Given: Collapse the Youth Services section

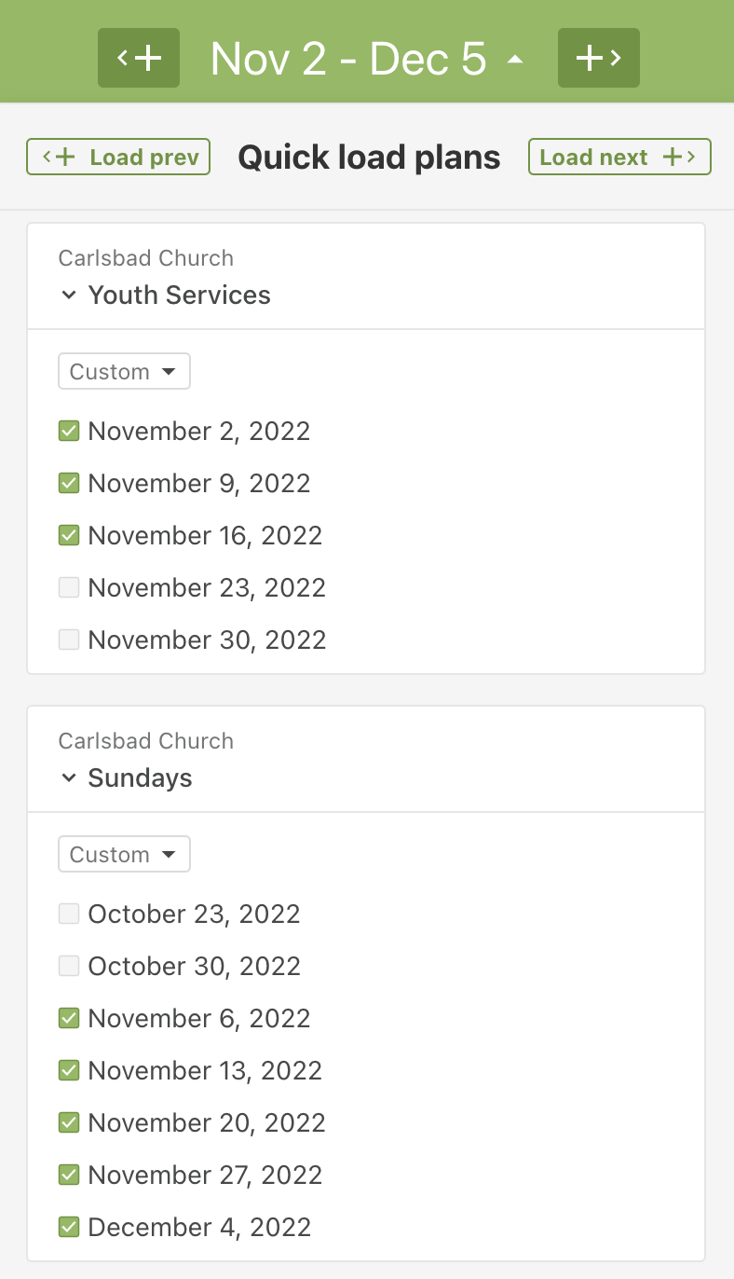Looking at the screenshot, I should tap(68, 296).
